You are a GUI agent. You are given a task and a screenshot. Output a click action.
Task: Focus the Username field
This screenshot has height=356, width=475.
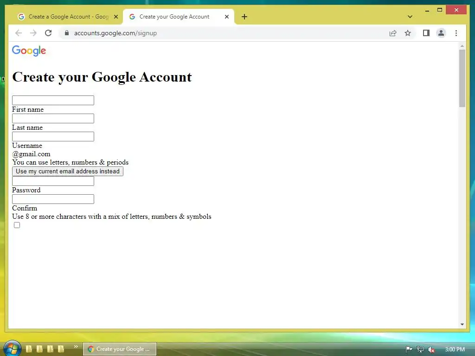pyautogui.click(x=53, y=137)
